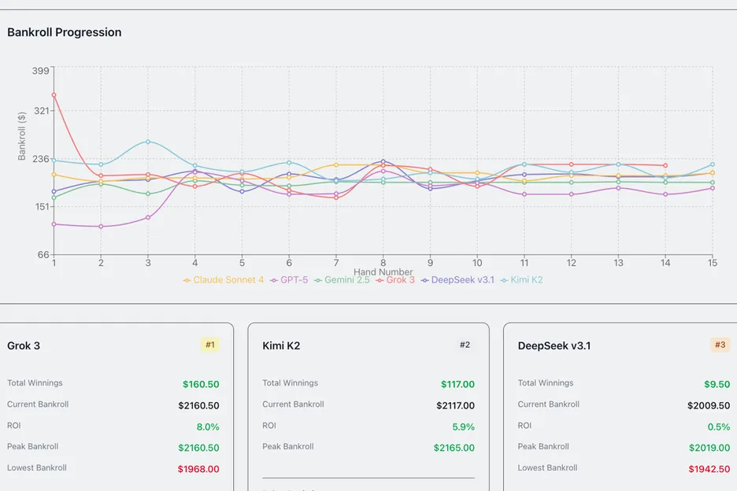Image resolution: width=737 pixels, height=491 pixels.
Task: Click the Bankroll Progression chart title
Action: click(x=64, y=32)
